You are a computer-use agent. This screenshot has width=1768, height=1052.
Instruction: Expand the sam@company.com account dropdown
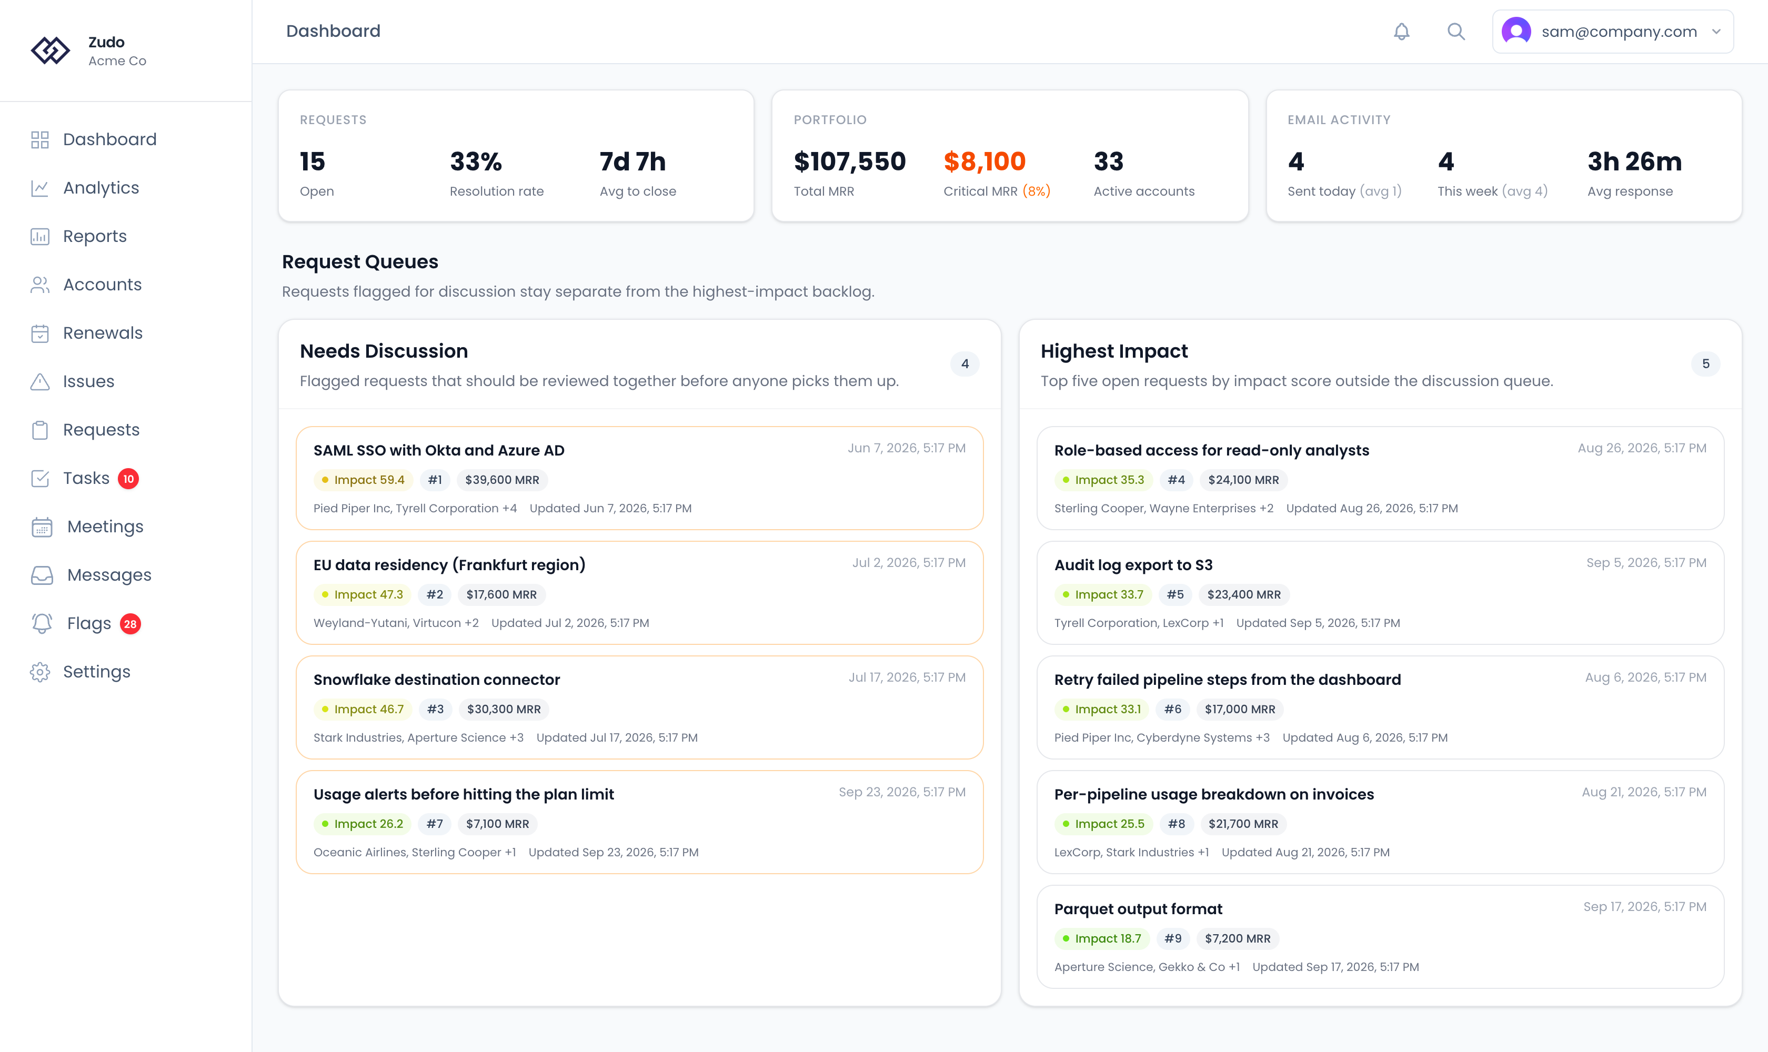[1613, 31]
